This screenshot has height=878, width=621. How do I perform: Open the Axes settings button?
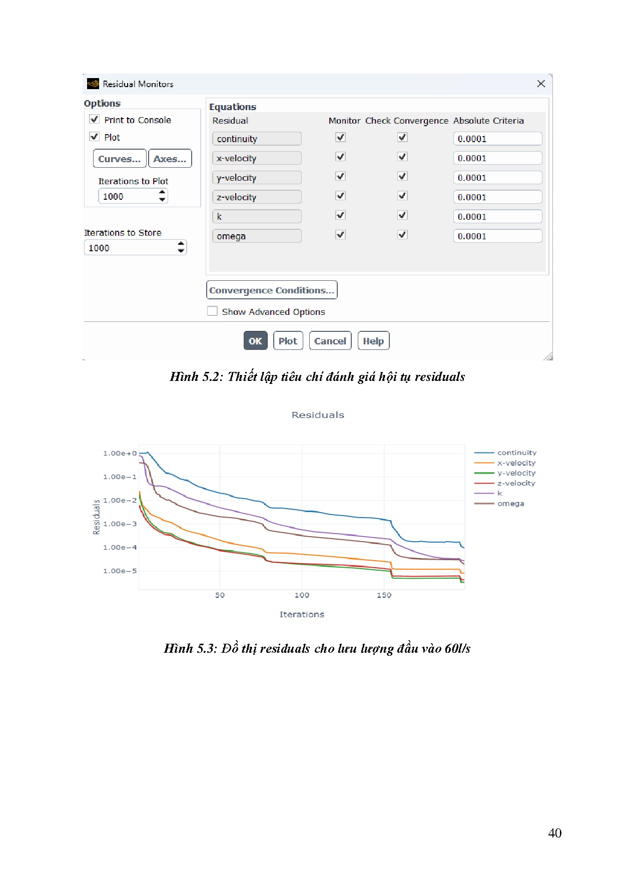click(170, 159)
